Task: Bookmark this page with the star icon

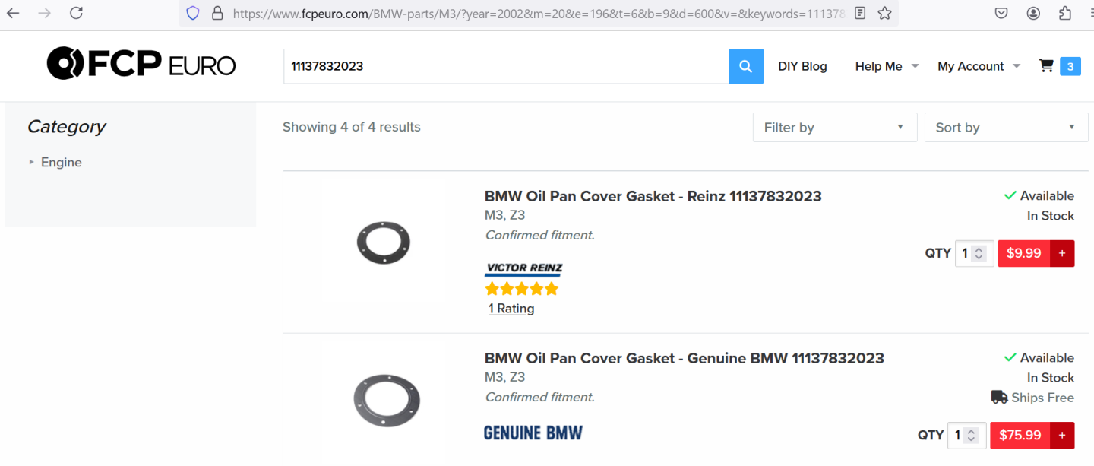Action: pyautogui.click(x=884, y=13)
